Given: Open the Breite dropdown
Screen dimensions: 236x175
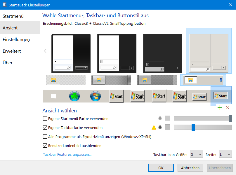Looking at the screenshot, I should click(x=225, y=154).
